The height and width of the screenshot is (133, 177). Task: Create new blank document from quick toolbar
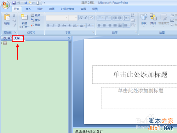point(38,3)
